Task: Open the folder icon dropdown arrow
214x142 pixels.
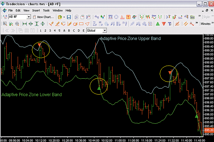Action: pos(64,17)
